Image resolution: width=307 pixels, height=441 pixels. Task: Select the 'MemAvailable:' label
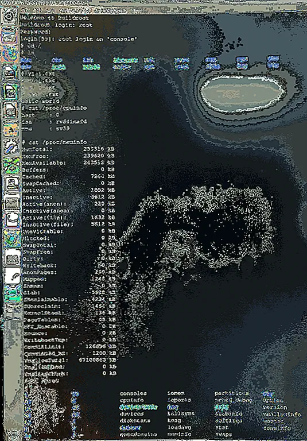point(44,163)
